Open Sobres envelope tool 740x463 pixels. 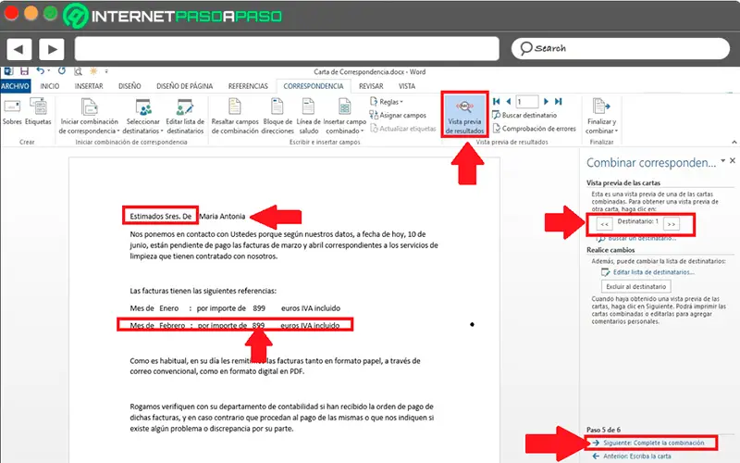pos(12,112)
